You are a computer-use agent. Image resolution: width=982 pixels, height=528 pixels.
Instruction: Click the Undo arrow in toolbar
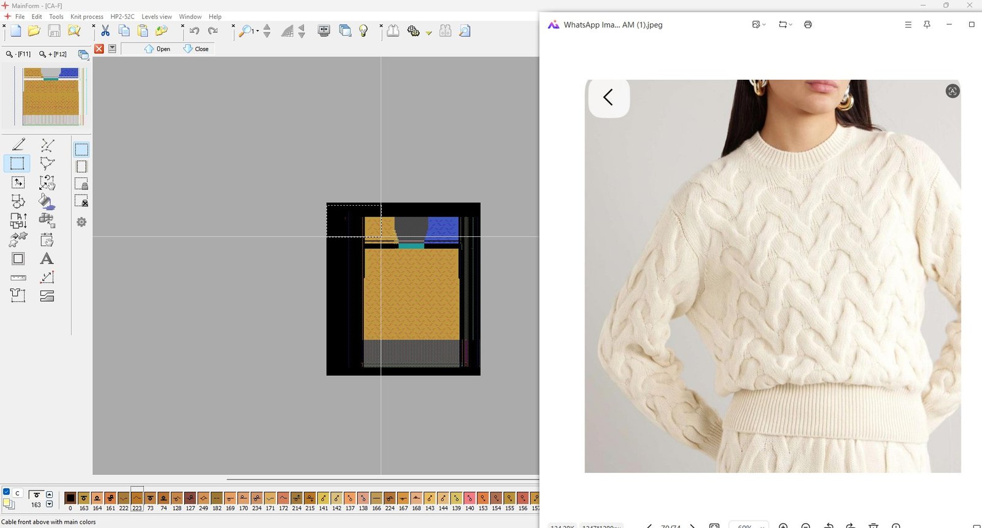[195, 31]
